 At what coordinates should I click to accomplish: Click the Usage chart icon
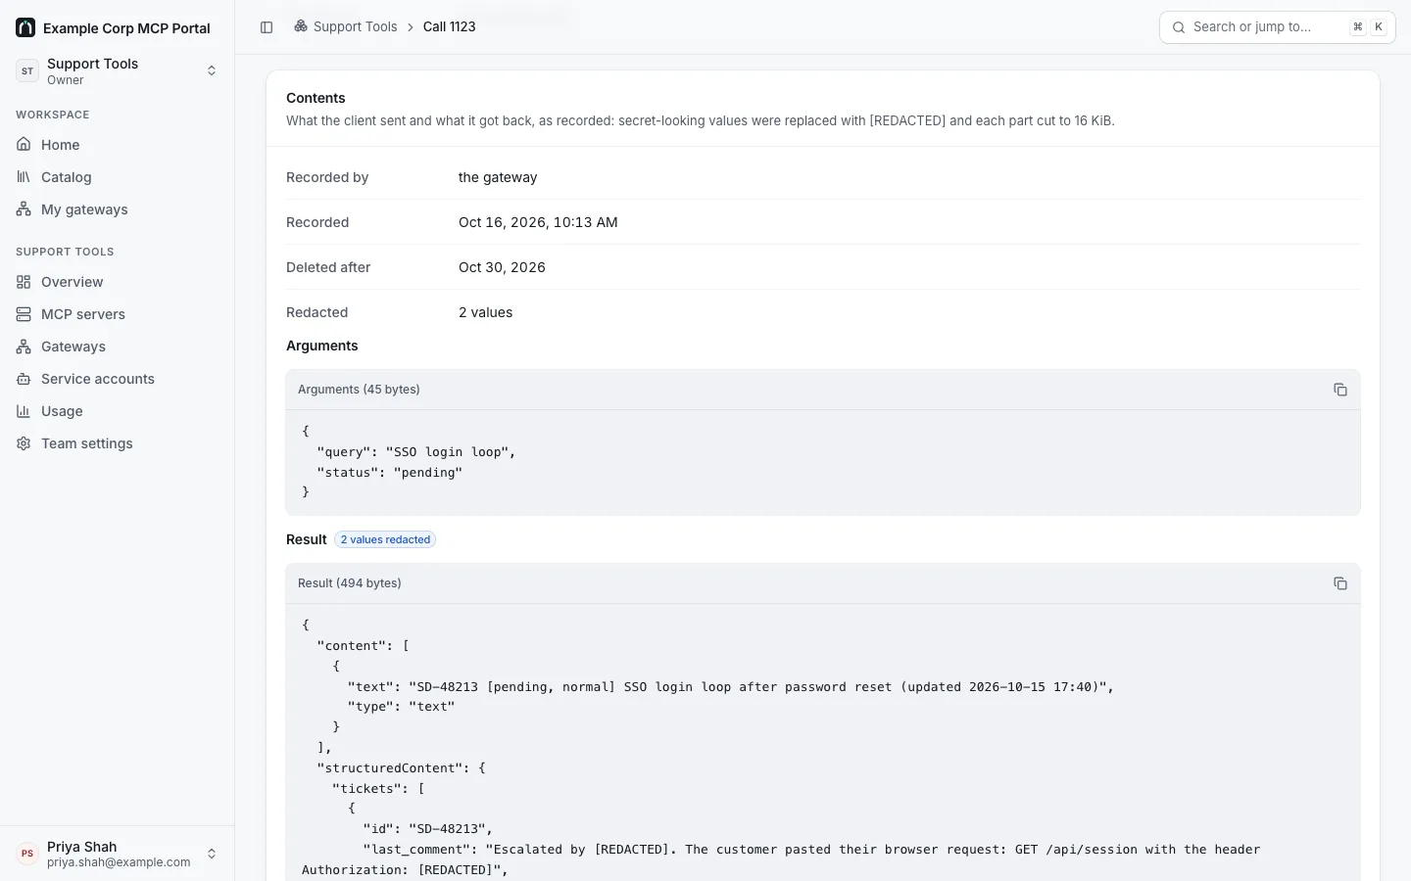pyautogui.click(x=24, y=411)
